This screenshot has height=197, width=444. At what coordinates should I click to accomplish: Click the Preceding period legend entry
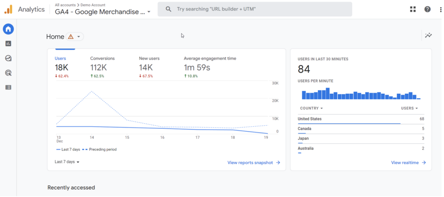pyautogui.click(x=99, y=149)
